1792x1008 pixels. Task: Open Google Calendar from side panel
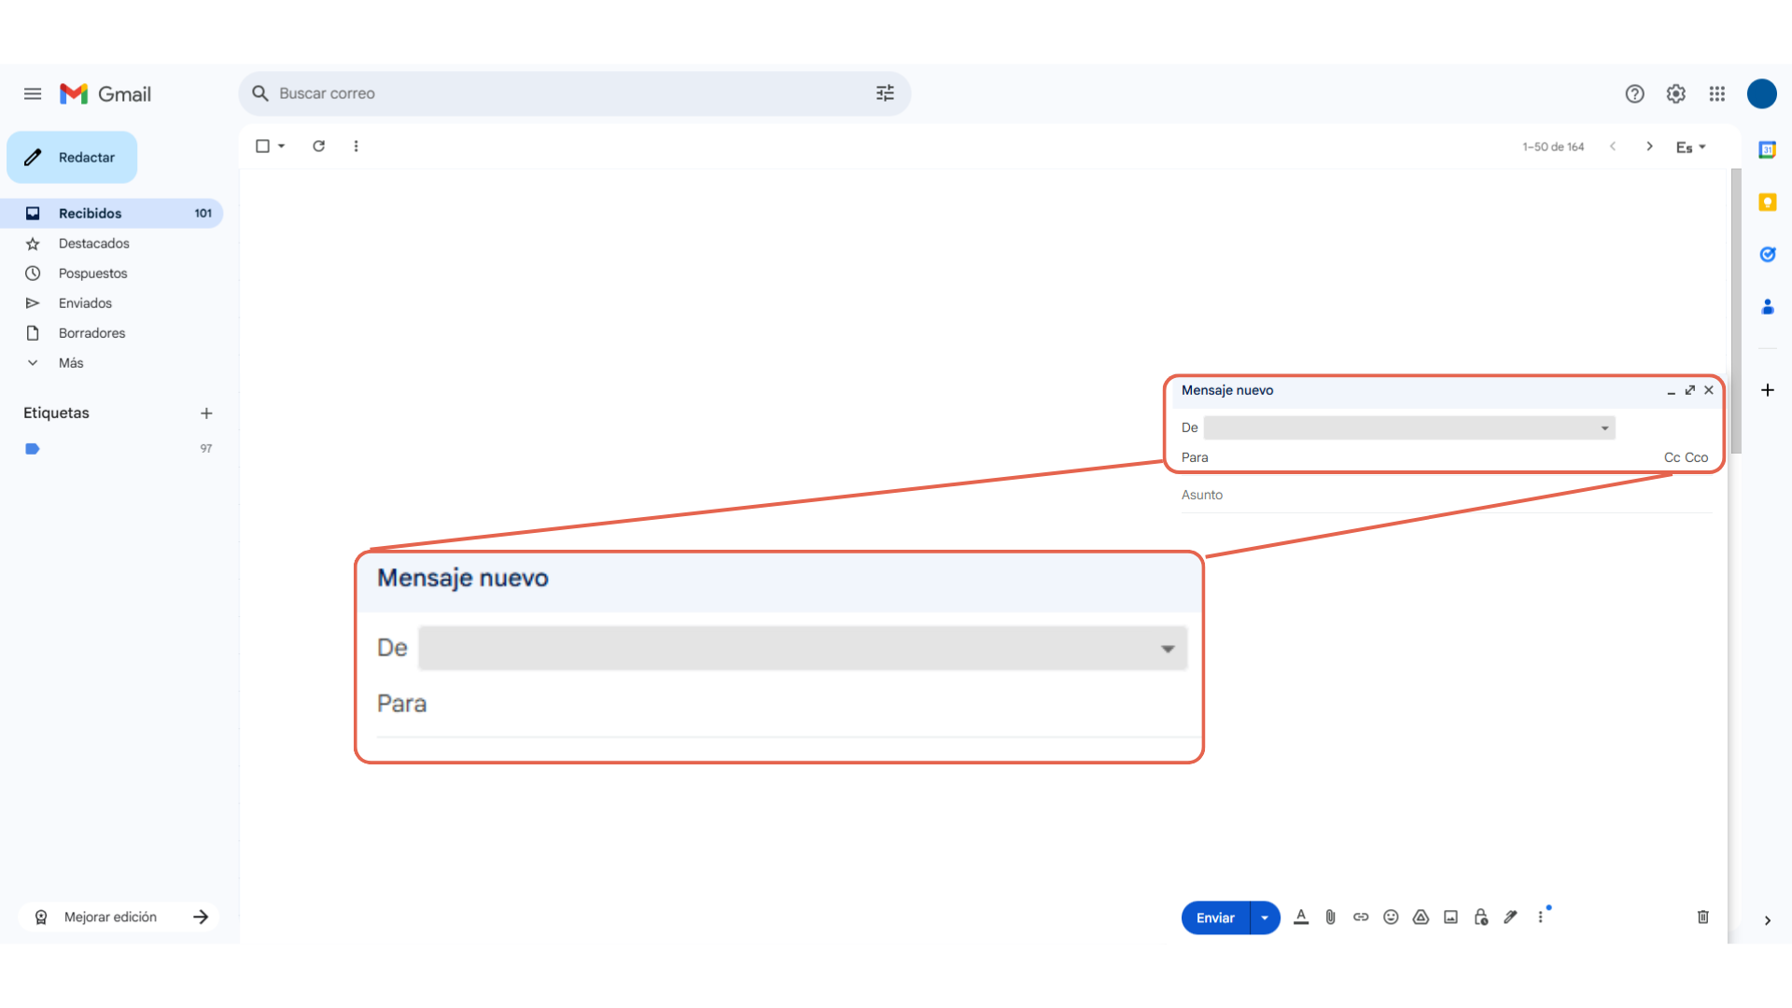click(x=1767, y=149)
